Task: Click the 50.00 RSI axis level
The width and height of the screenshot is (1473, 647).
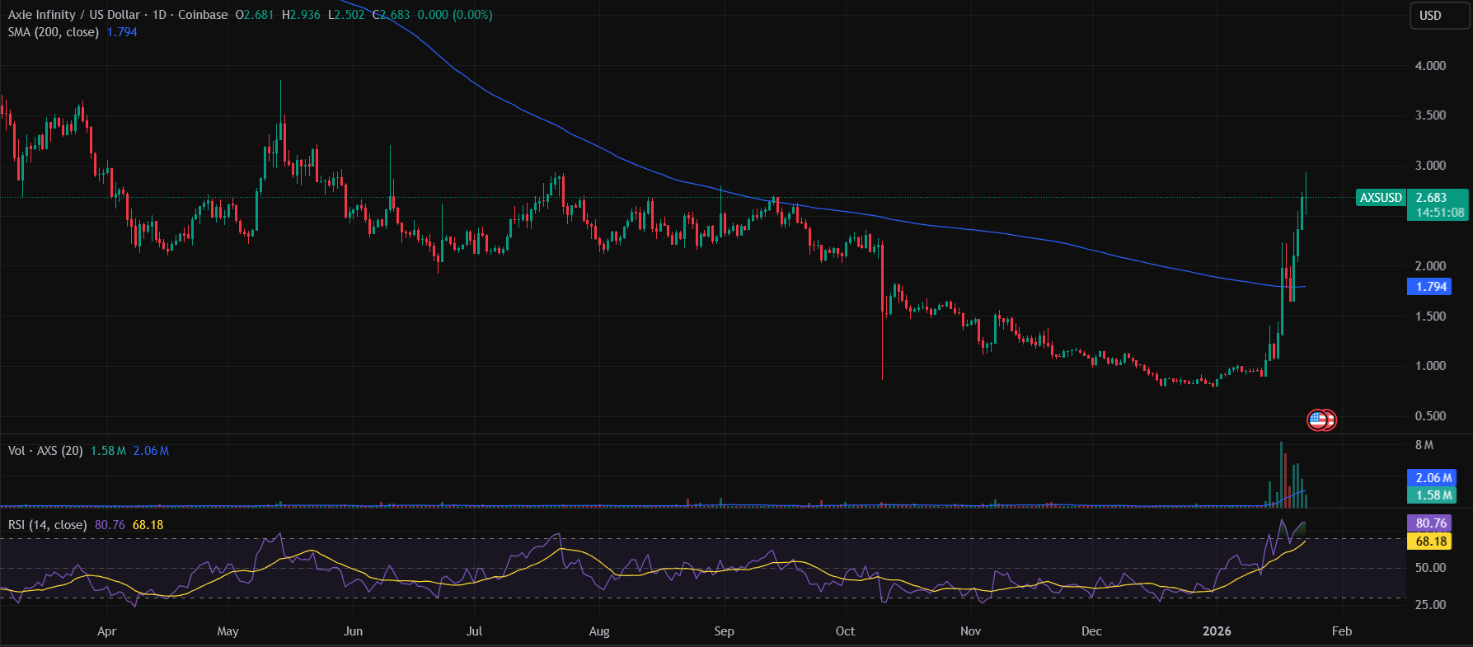Action: click(1430, 568)
